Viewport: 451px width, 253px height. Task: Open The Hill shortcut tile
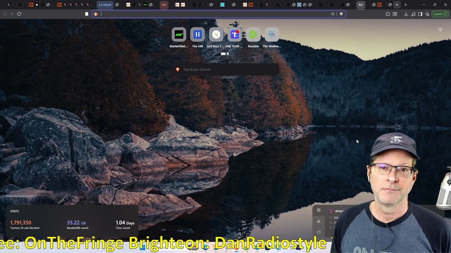tap(197, 34)
